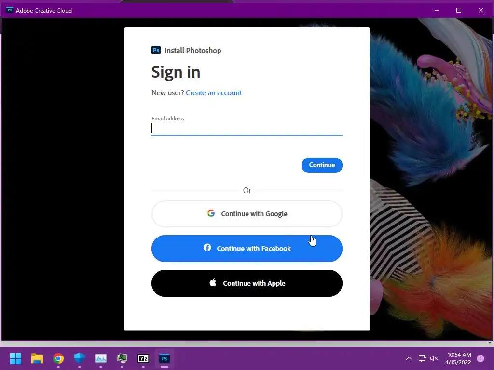Open the performance monitor chart taskbar icon
Image resolution: width=494 pixels, height=370 pixels.
pos(101,358)
